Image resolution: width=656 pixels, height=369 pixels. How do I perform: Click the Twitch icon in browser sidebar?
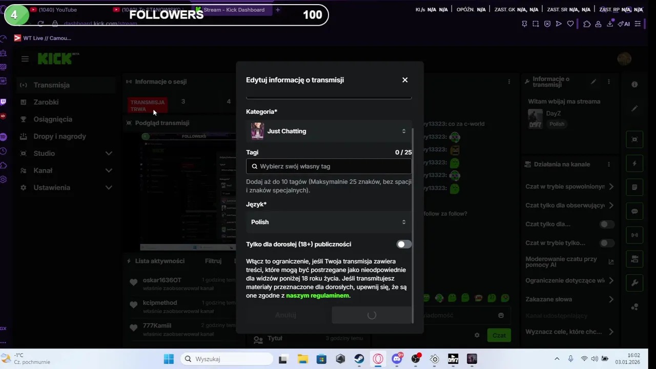4,102
